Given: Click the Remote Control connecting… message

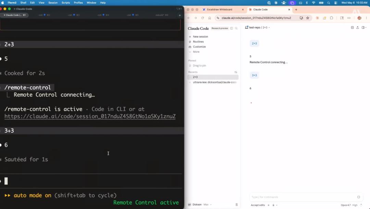Looking at the screenshot, I should coord(269,62).
